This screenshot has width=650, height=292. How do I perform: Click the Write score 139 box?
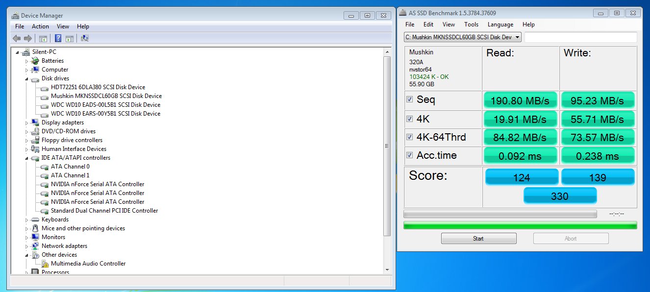(x=598, y=177)
